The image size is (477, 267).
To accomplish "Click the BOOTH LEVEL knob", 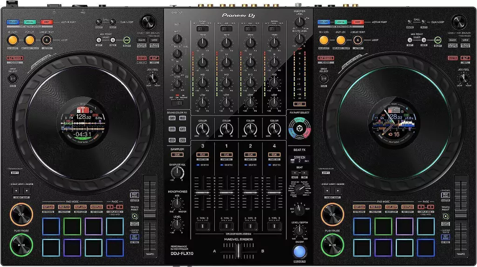I will [x=300, y=39].
